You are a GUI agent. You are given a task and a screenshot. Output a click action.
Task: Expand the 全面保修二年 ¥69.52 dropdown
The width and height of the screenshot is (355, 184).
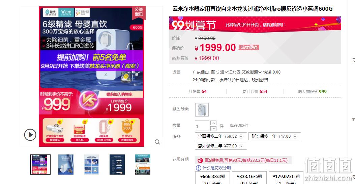tap(221, 136)
